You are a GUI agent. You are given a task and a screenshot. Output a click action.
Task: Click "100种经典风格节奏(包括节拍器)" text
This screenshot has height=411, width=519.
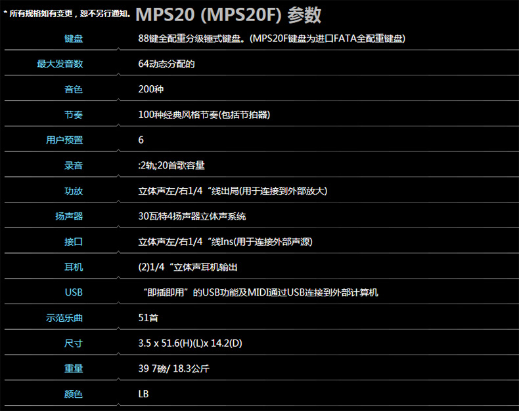point(204,115)
